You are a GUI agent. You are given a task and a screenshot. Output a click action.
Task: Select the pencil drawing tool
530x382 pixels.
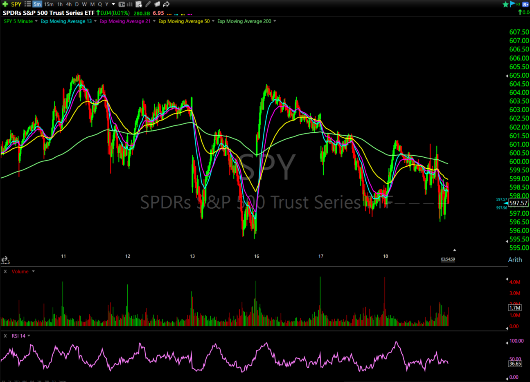pos(148,4)
